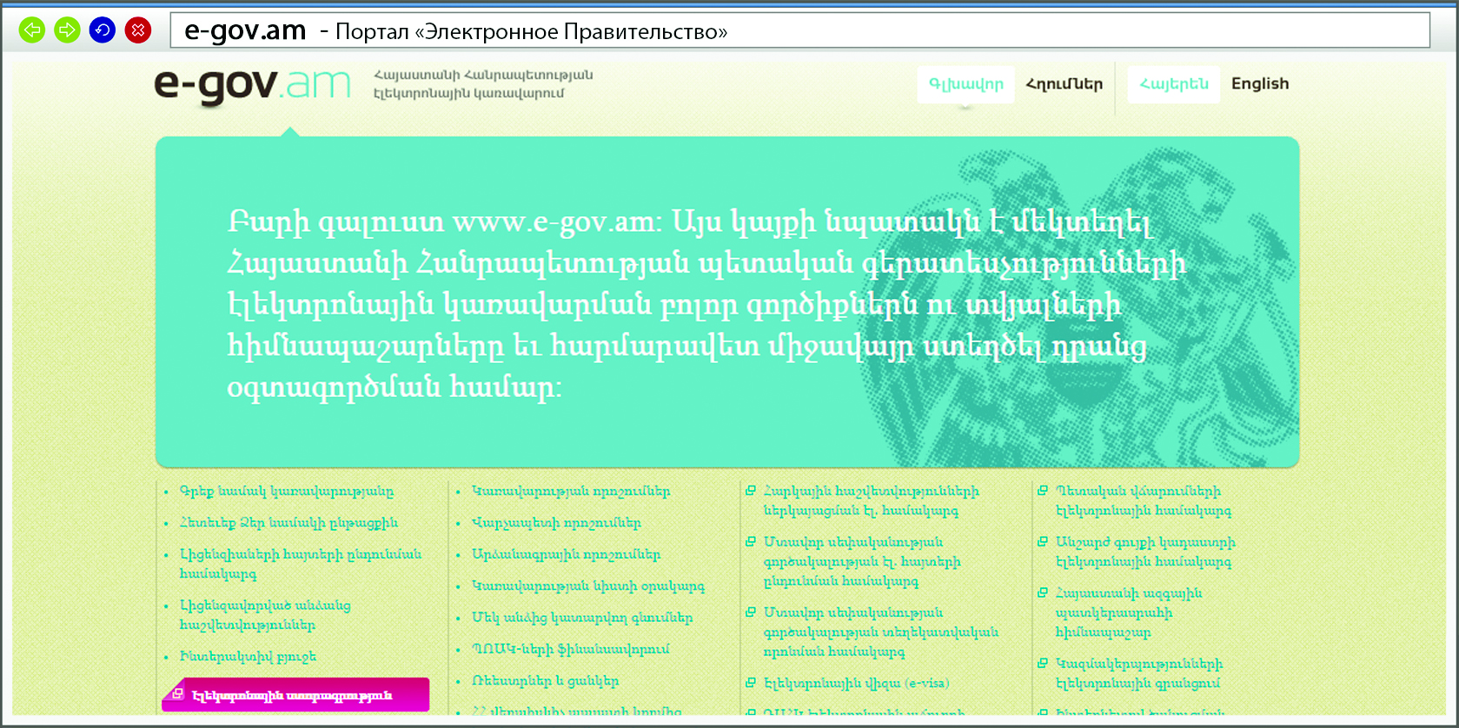Click external-link icon beside Հարկային հաշվետվությունների
Image resolution: width=1459 pixels, height=728 pixels.
coord(751,491)
